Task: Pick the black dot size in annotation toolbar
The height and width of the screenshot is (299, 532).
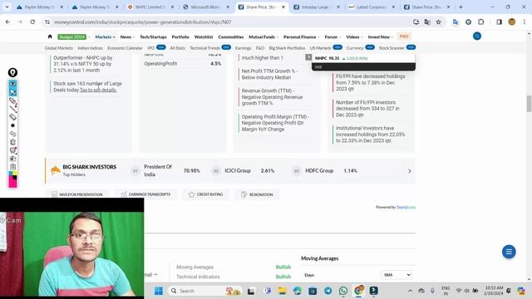Action: (x=13, y=125)
